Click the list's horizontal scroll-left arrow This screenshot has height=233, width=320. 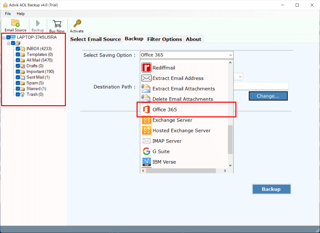(143, 171)
